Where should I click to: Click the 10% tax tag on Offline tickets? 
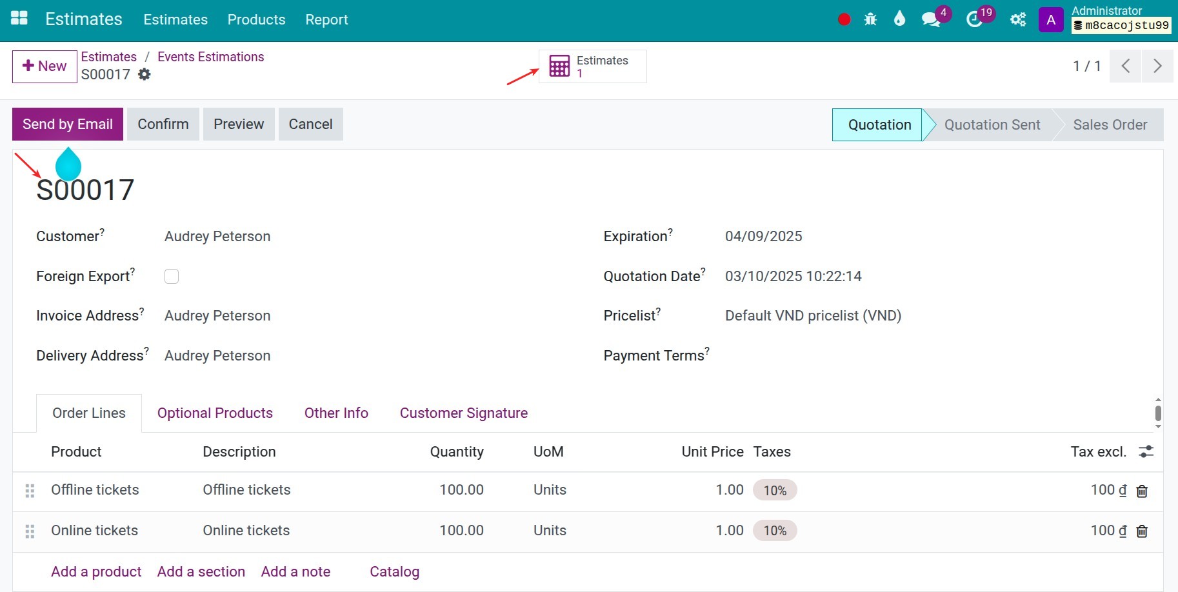[775, 490]
